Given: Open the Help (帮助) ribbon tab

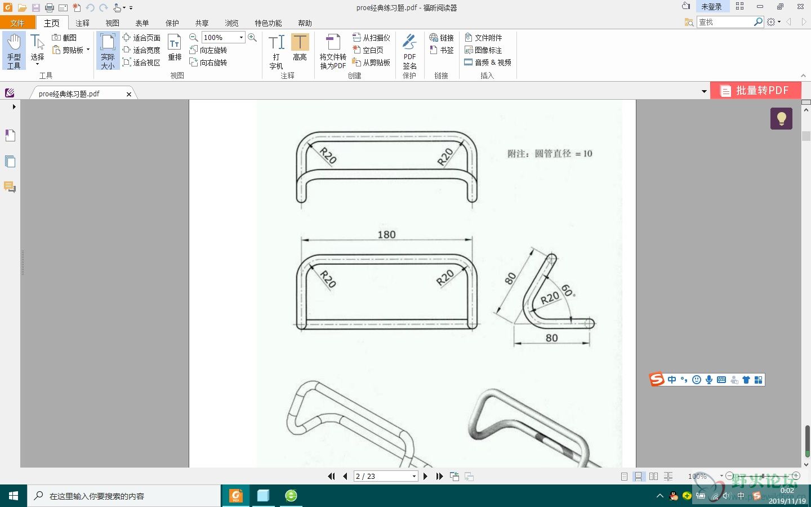Looking at the screenshot, I should pos(305,23).
